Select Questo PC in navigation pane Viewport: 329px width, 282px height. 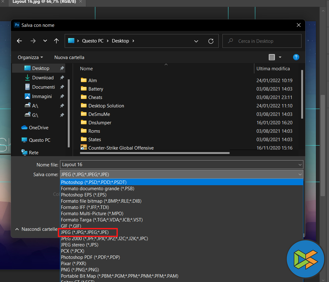pyautogui.click(x=39, y=140)
